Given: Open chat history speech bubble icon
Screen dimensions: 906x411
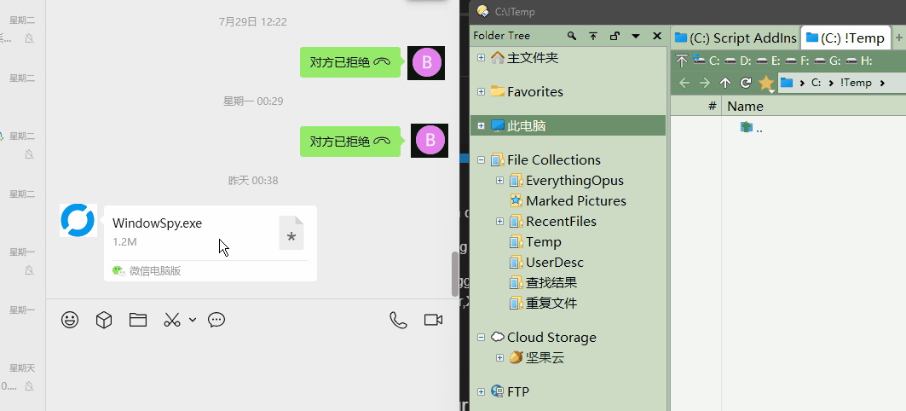Looking at the screenshot, I should pyautogui.click(x=216, y=320).
